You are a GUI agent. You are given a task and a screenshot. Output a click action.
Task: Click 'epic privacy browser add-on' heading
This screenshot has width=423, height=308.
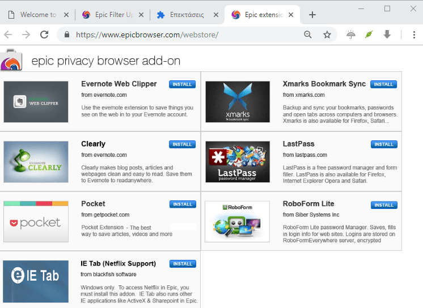pyautogui.click(x=105, y=61)
